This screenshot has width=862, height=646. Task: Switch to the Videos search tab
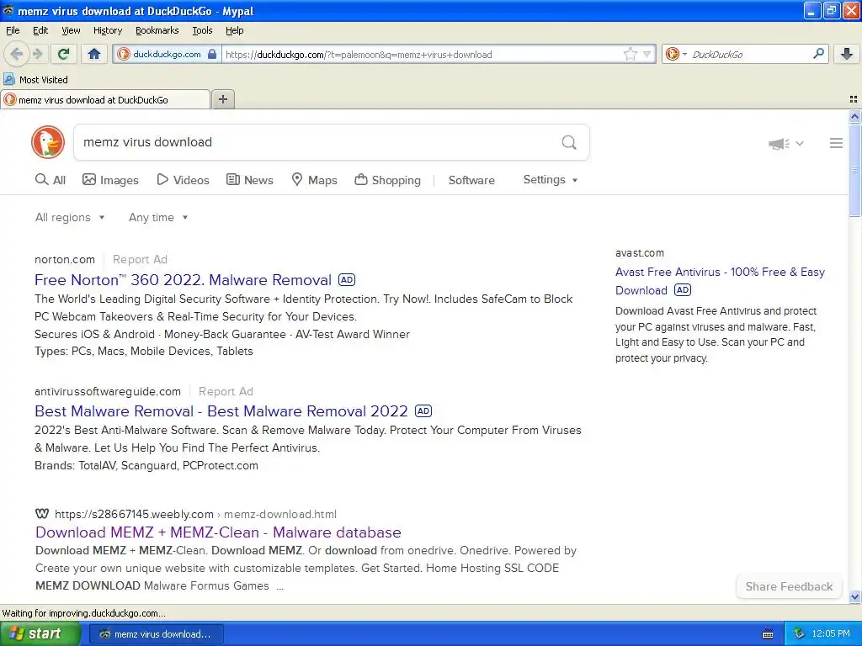183,180
